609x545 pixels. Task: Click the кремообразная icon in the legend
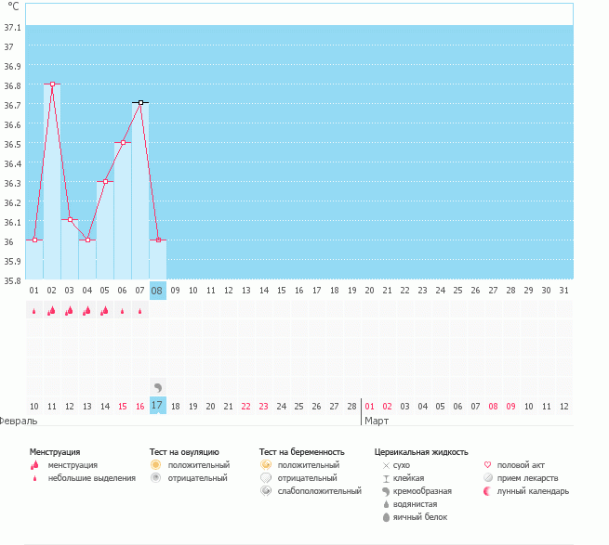click(385, 491)
